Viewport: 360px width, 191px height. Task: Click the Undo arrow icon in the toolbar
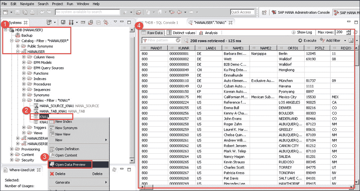pos(42,12)
